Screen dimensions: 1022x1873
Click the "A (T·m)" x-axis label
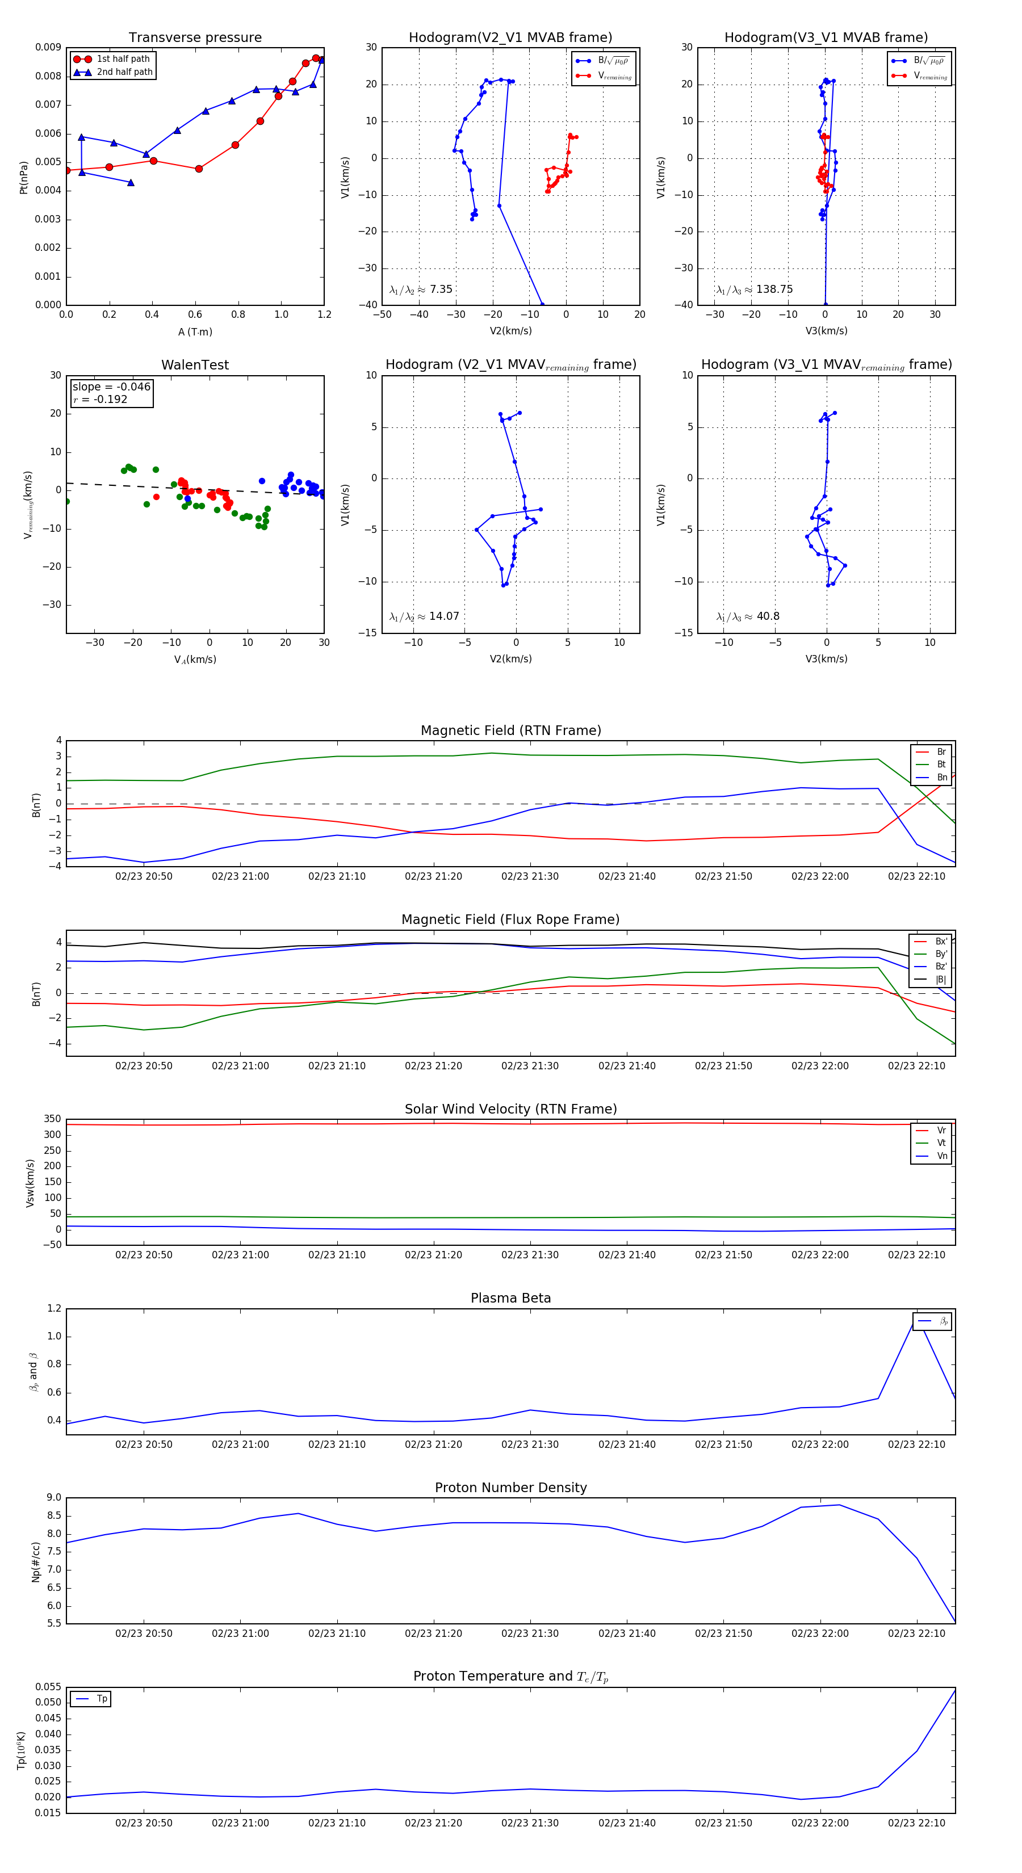[195, 332]
